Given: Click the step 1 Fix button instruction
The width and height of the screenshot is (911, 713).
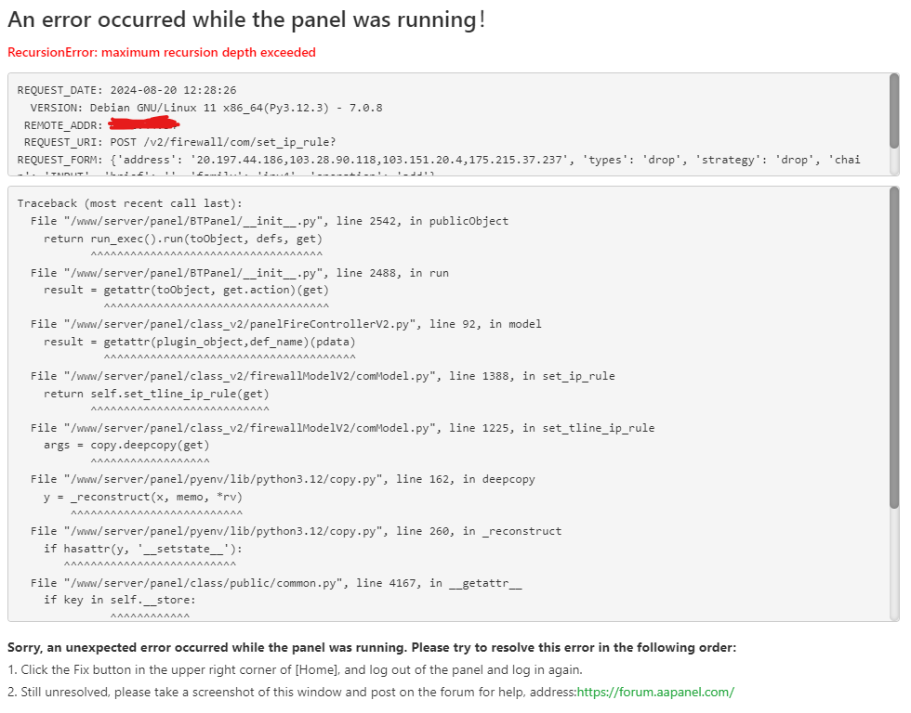Looking at the screenshot, I should (295, 669).
